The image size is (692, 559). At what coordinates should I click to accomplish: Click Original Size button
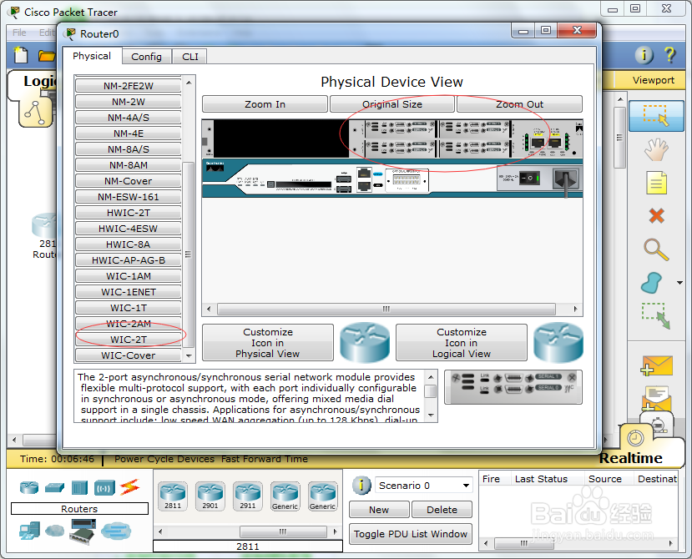point(391,104)
